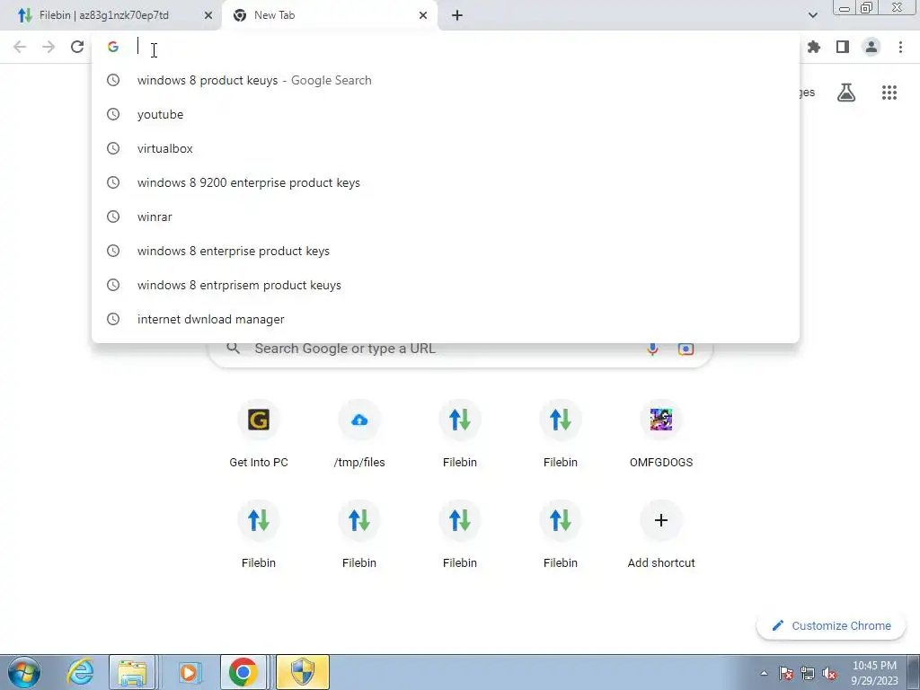Close the New Tab tab

click(x=423, y=15)
